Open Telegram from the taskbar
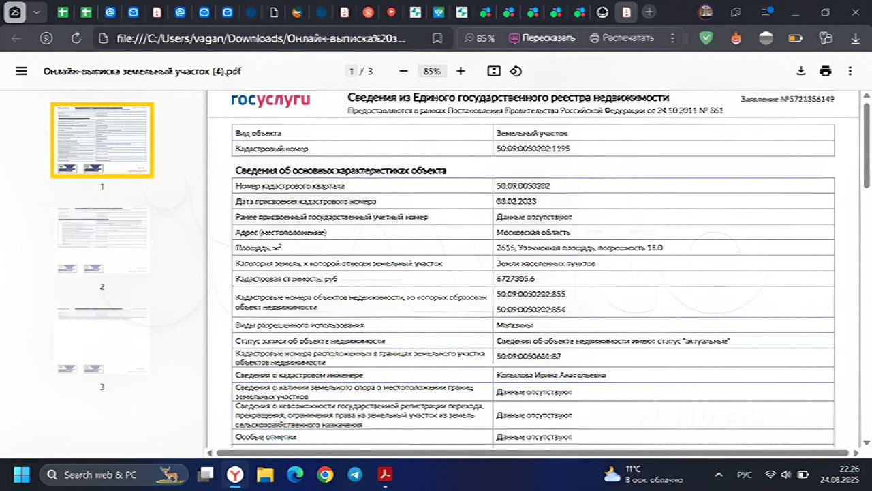 (x=355, y=475)
